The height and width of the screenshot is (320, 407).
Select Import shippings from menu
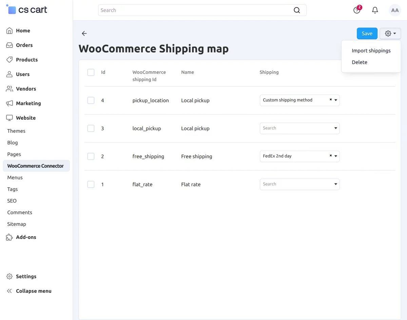coord(371,51)
